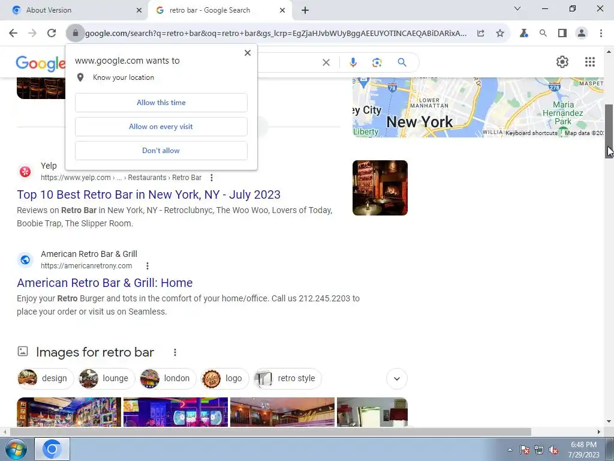The height and width of the screenshot is (461, 614).
Task: Close the retro bar Google Search tab
Action: tap(282, 10)
